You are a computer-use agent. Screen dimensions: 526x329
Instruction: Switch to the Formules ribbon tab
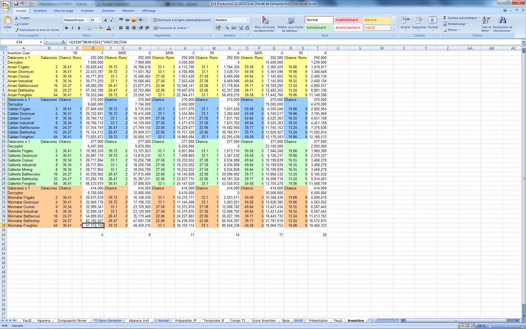coord(87,11)
